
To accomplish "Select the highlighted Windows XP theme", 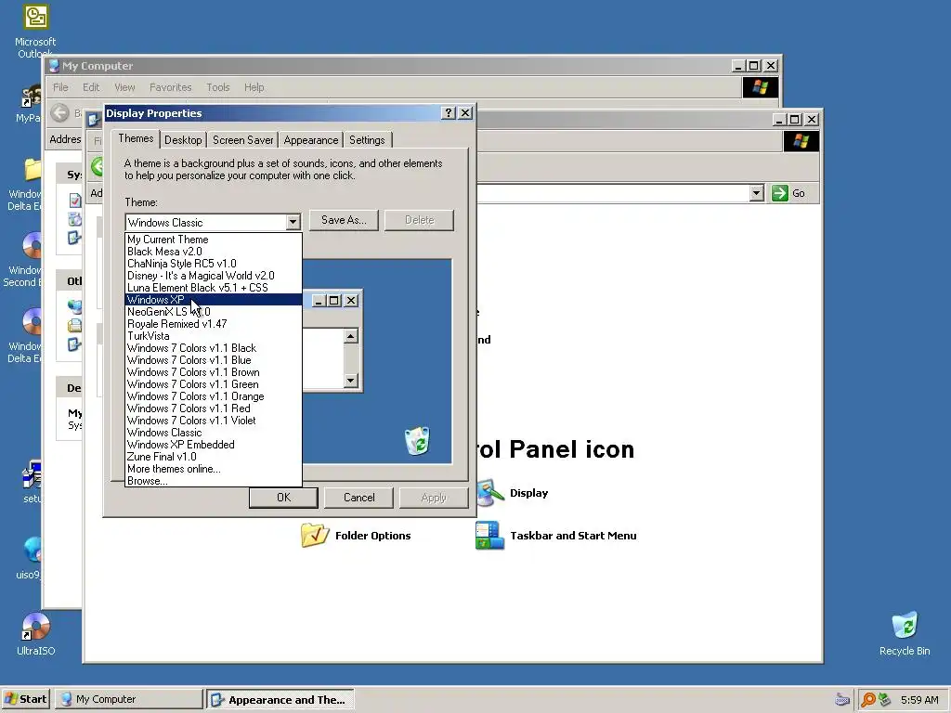I will [x=213, y=300].
